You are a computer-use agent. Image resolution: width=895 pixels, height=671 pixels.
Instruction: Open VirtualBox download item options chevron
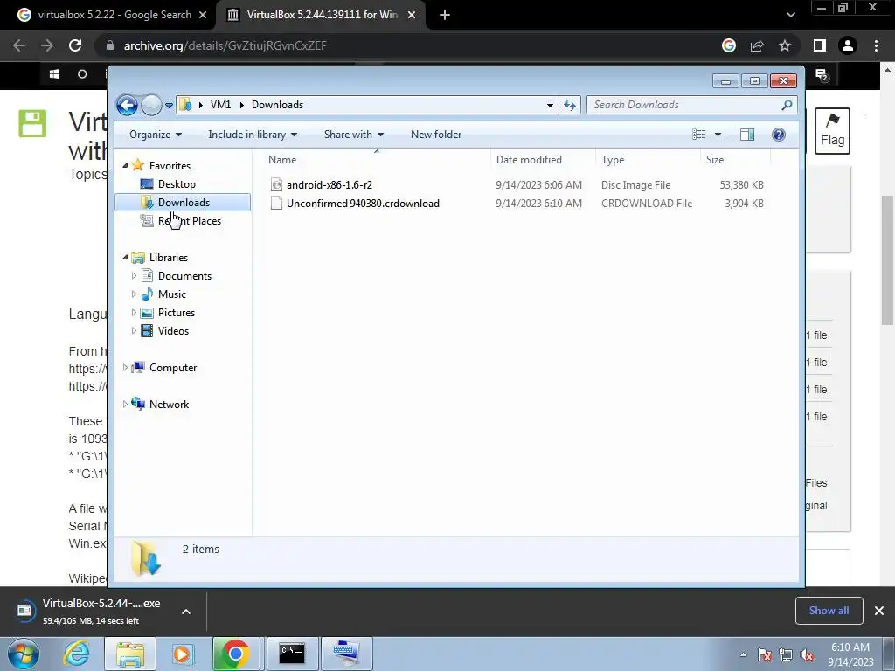click(186, 612)
